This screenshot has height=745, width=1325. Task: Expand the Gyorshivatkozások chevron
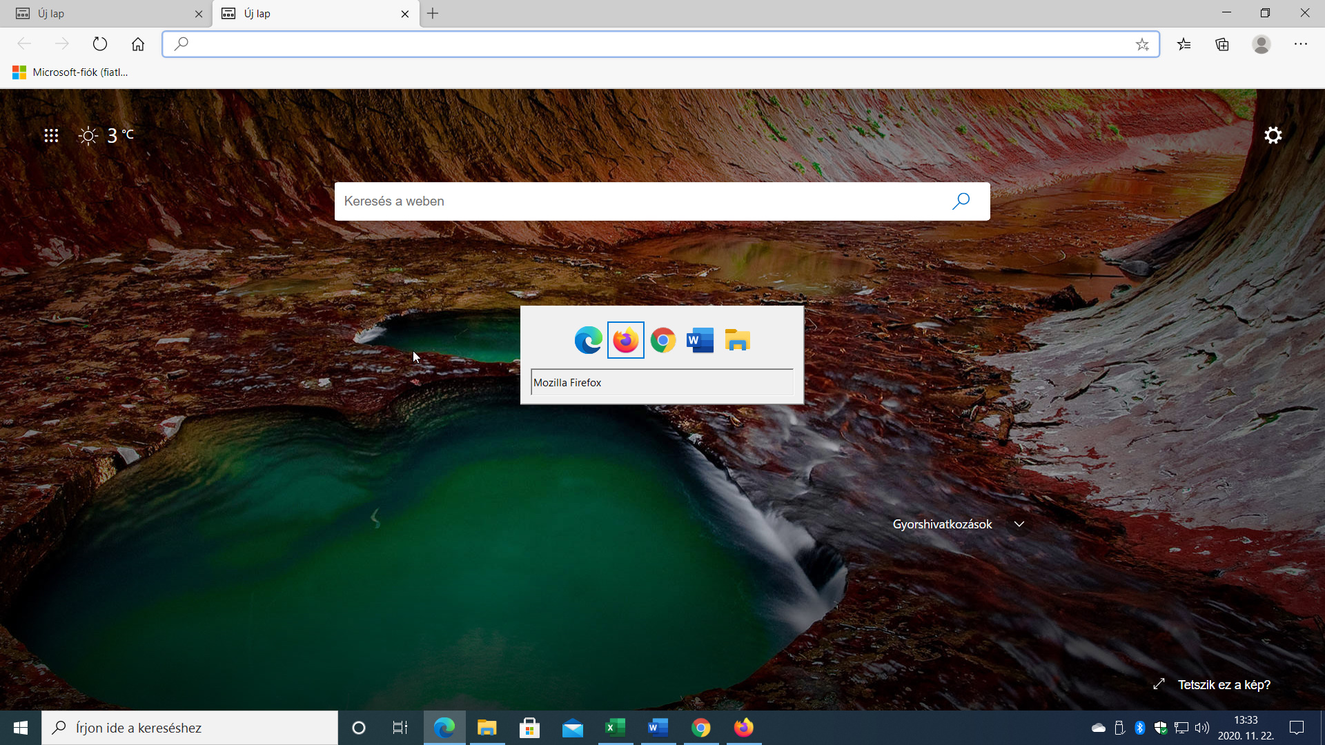coord(1019,524)
